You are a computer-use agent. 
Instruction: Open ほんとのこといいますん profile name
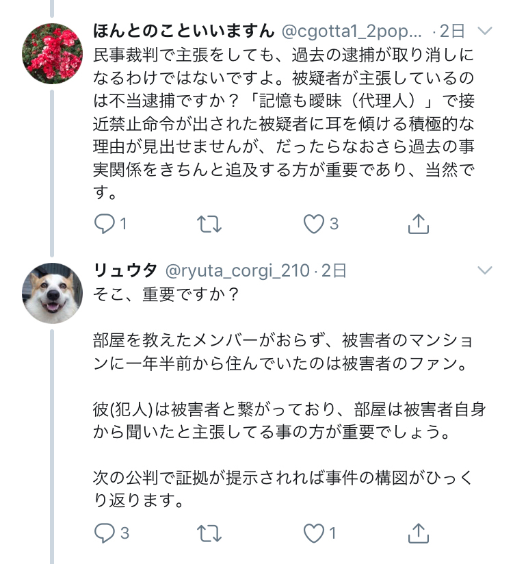pos(183,31)
